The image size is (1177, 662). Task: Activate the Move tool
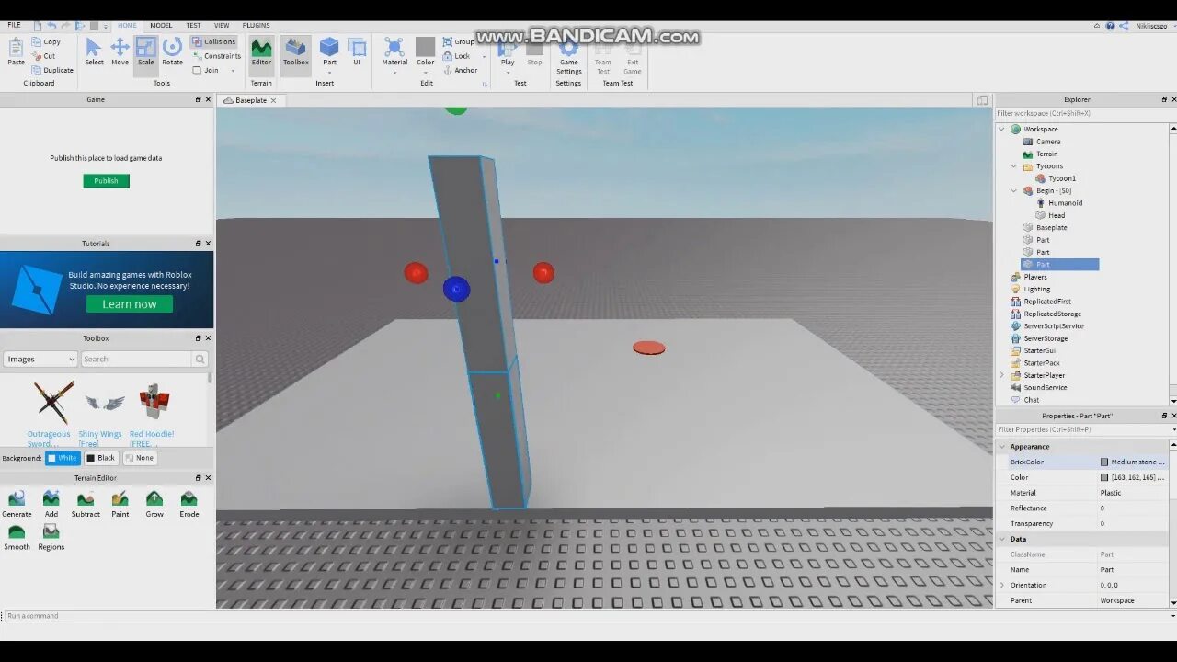pos(120,52)
